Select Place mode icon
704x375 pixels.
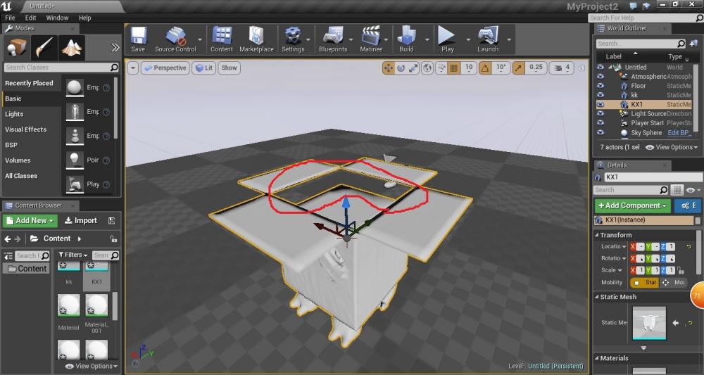coord(17,48)
